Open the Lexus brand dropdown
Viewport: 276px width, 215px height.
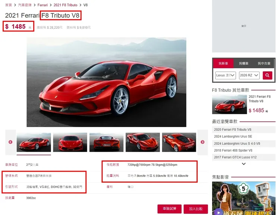(226, 75)
